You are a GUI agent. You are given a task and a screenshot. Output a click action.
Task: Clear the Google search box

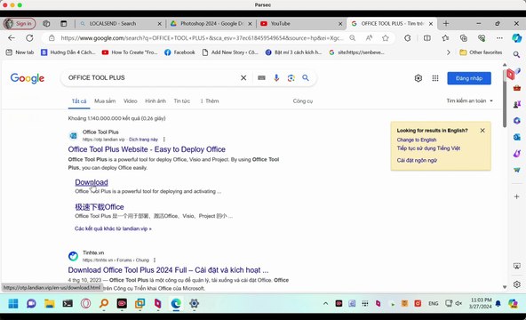tap(243, 78)
